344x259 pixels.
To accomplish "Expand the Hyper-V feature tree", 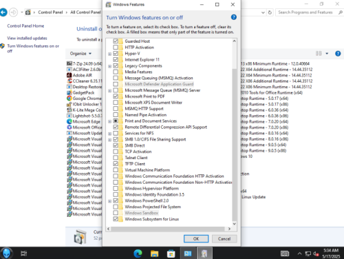I will point(109,54).
